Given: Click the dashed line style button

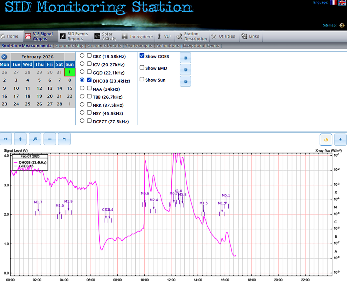Looking at the screenshot, I should point(49,139).
